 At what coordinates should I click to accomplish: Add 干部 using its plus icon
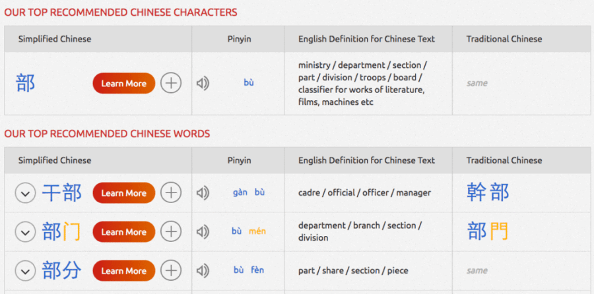(171, 192)
